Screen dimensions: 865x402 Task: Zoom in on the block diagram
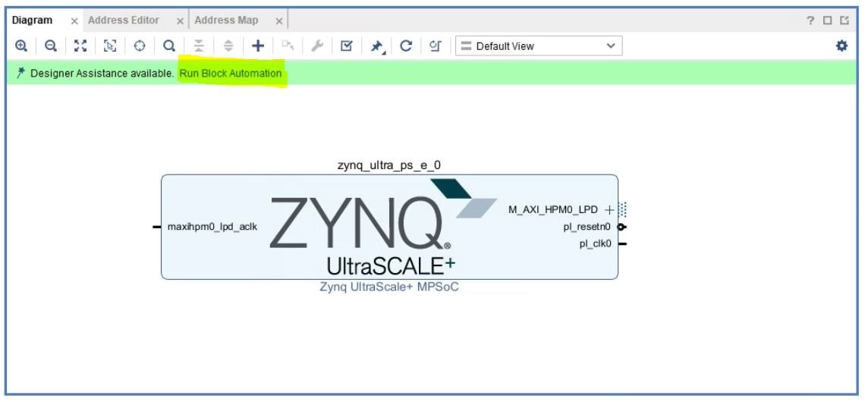21,46
